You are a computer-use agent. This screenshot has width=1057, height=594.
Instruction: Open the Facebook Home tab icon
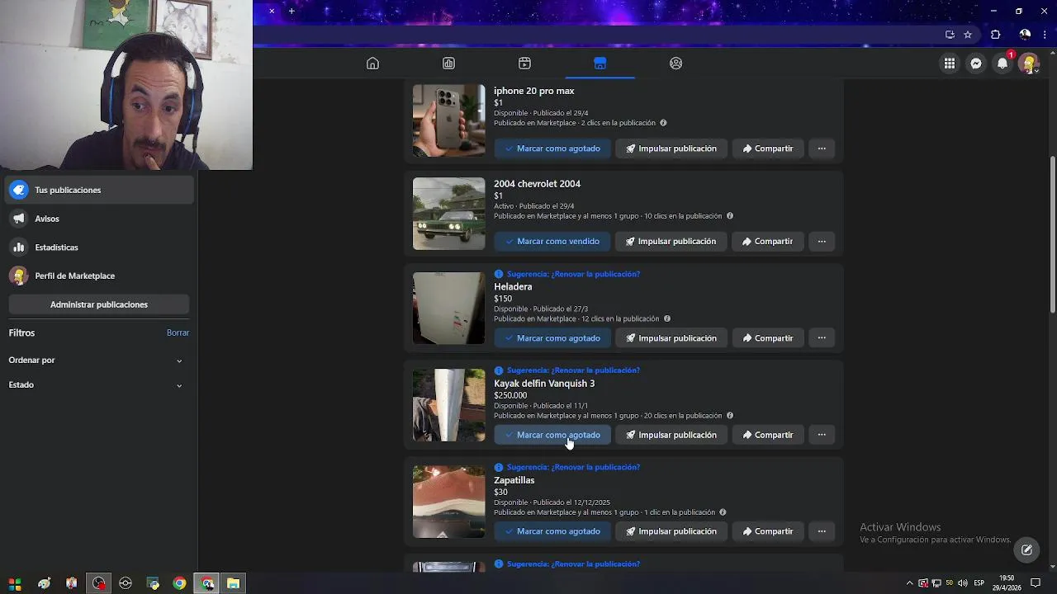pyautogui.click(x=372, y=64)
